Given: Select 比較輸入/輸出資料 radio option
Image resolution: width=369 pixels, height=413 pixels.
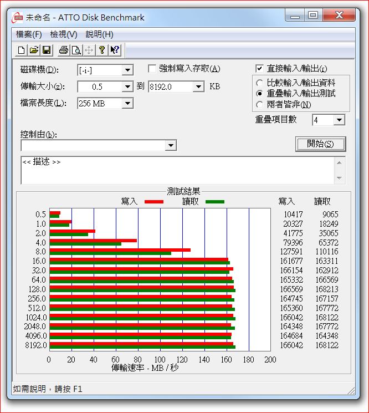Looking at the screenshot, I should [x=259, y=83].
